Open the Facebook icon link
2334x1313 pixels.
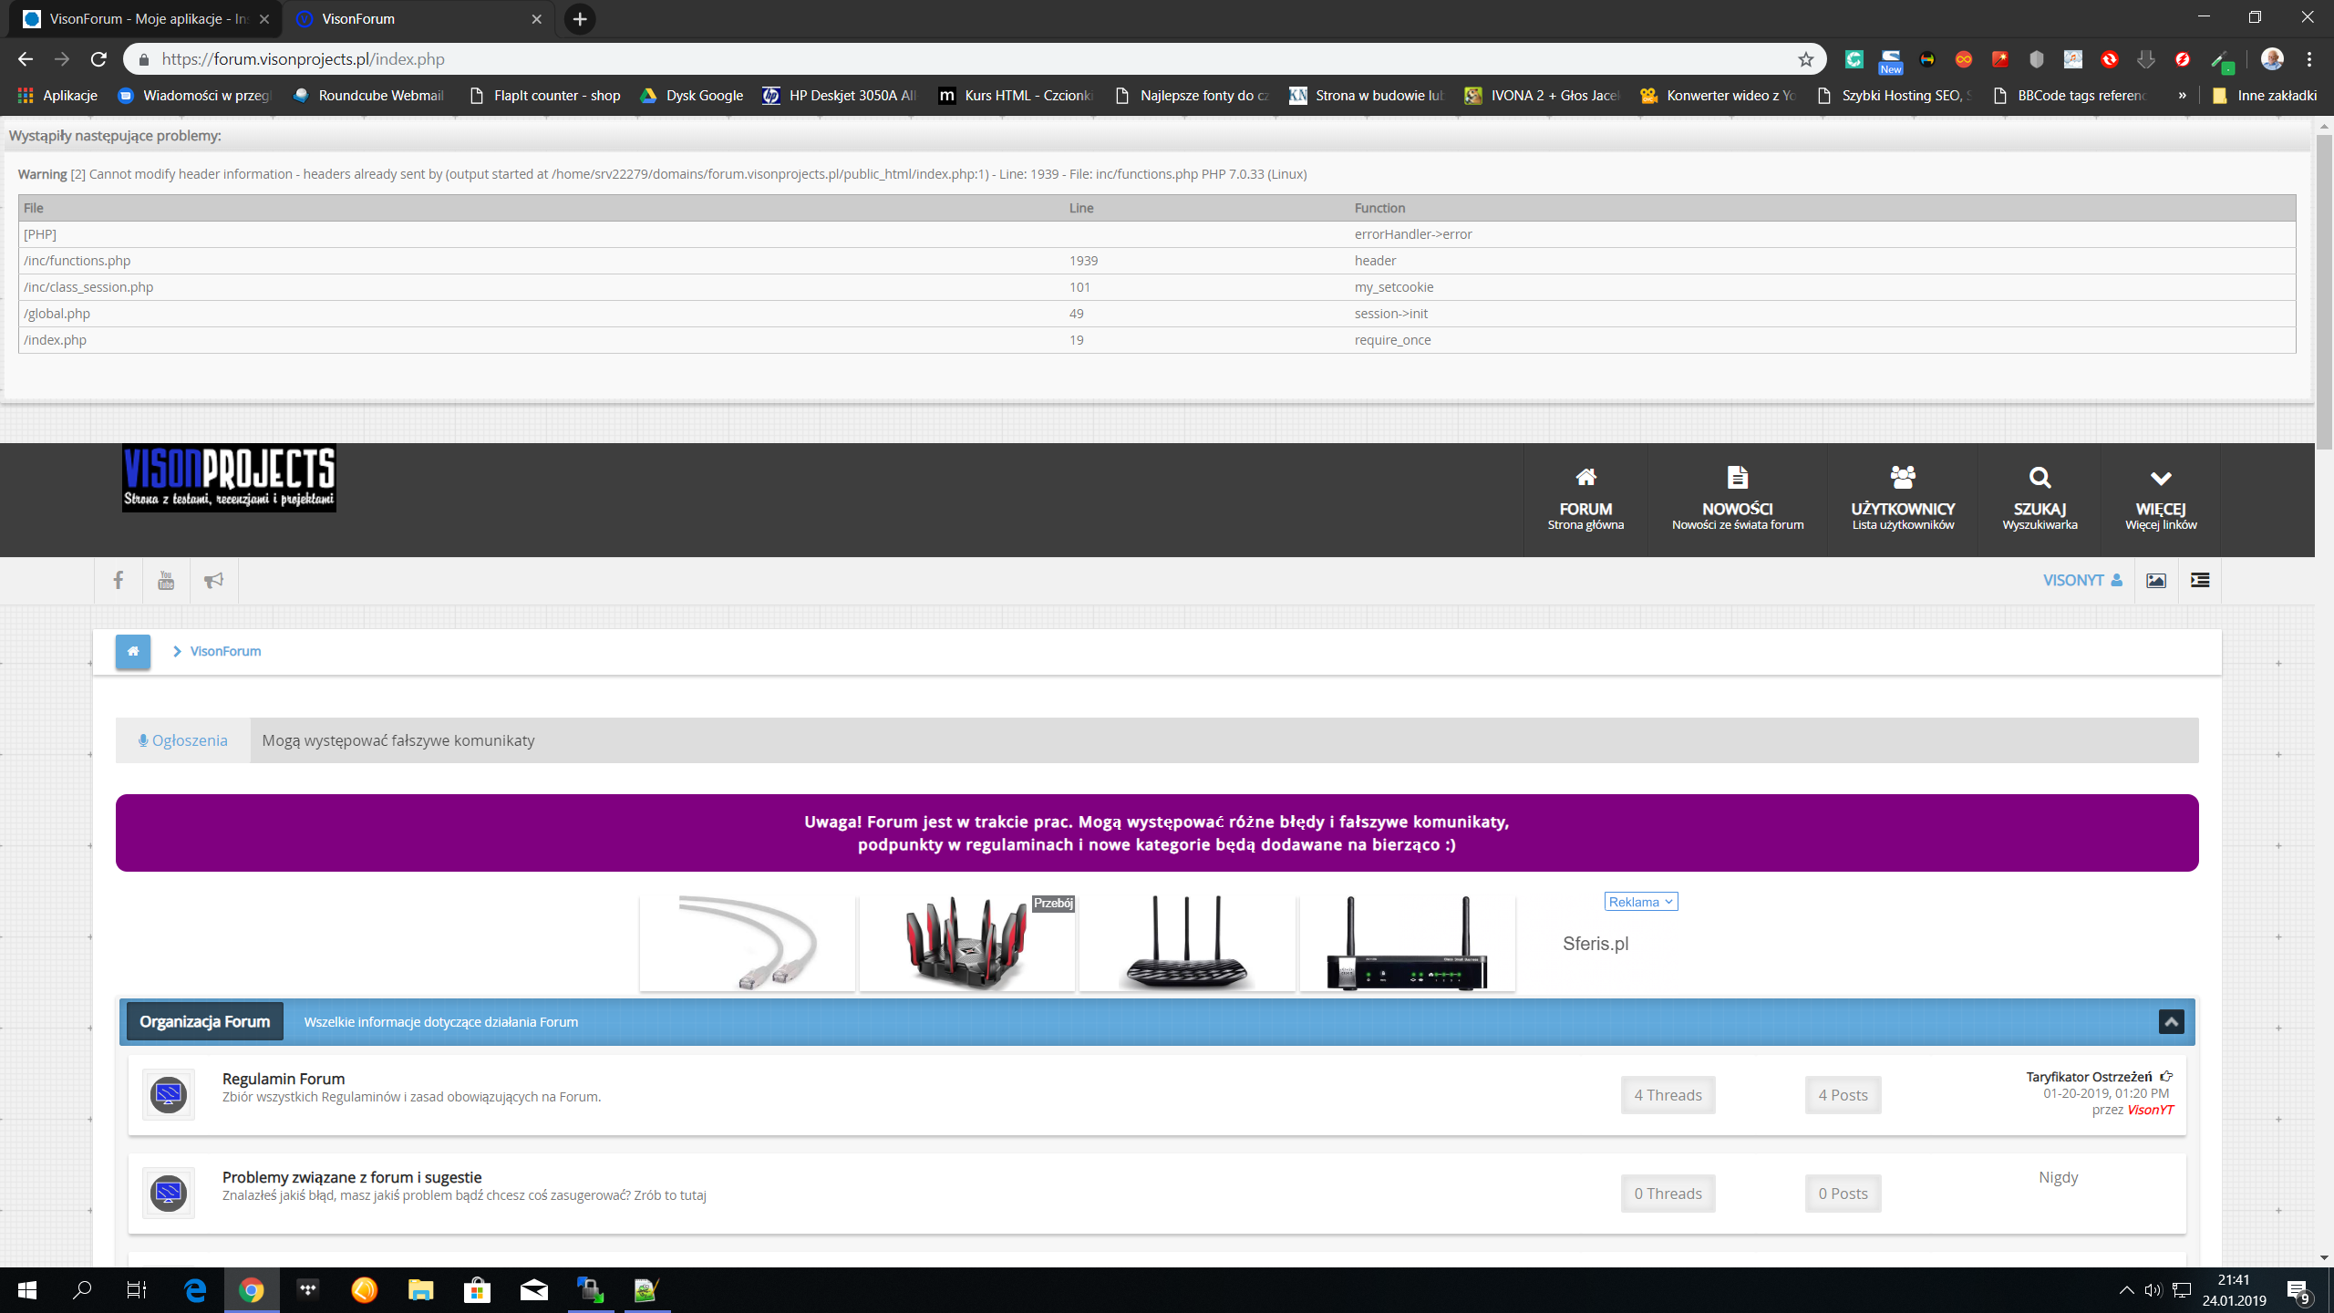point(119,580)
